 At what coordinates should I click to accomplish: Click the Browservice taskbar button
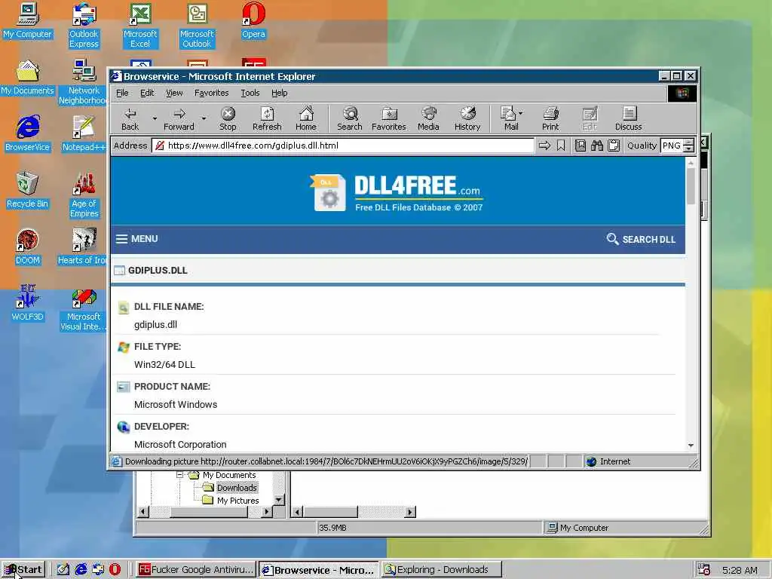pyautogui.click(x=319, y=570)
